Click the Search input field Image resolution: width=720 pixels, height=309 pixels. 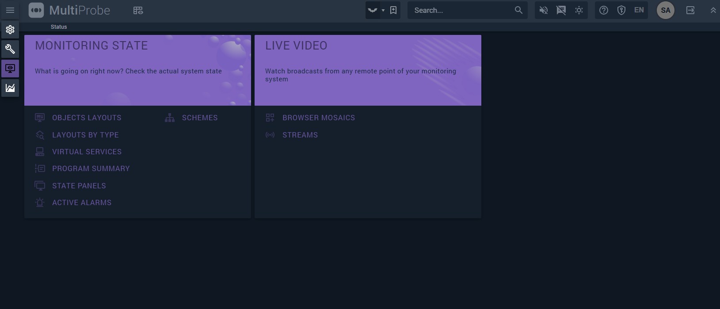[x=461, y=10]
